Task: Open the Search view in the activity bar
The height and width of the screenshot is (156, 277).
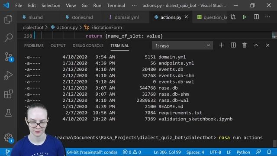Action: tap(8, 38)
